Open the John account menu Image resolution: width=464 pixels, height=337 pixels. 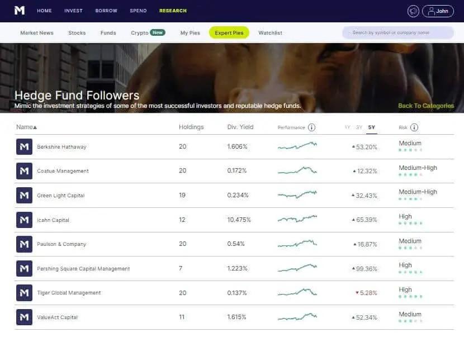(438, 11)
